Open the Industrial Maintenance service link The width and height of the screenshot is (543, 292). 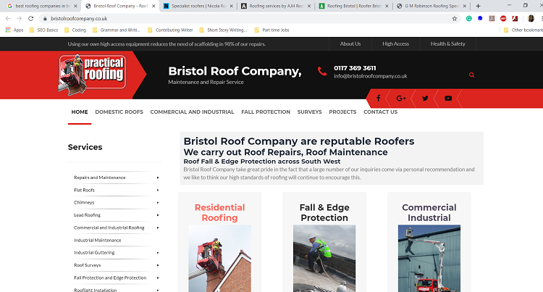[97, 241]
